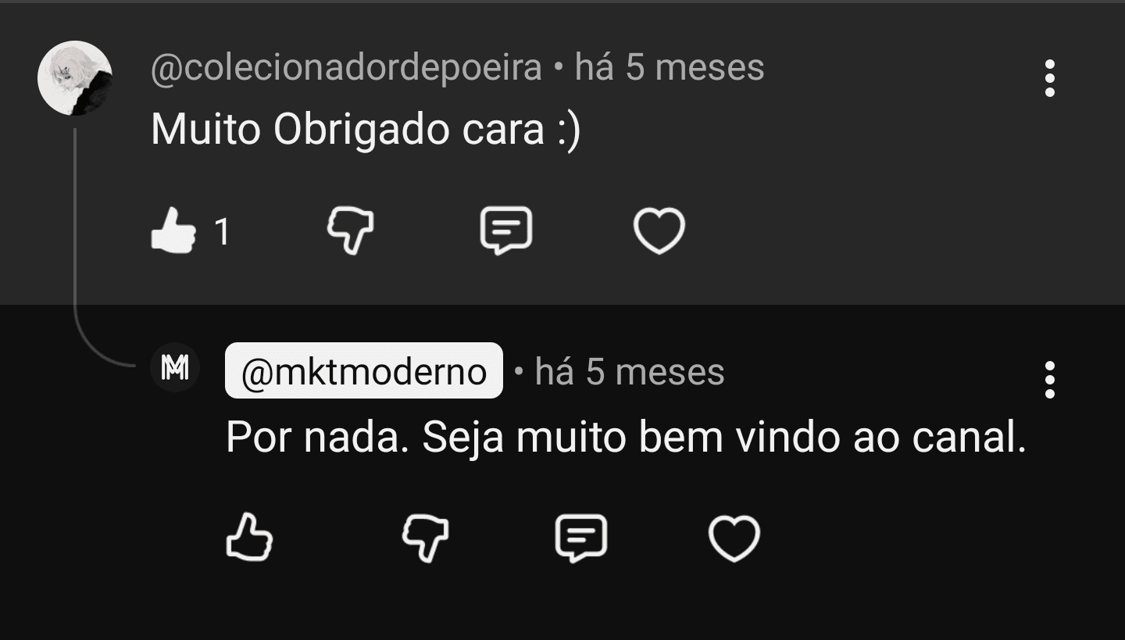Click the "há 5 meses" timestamp on the reply

(x=630, y=371)
